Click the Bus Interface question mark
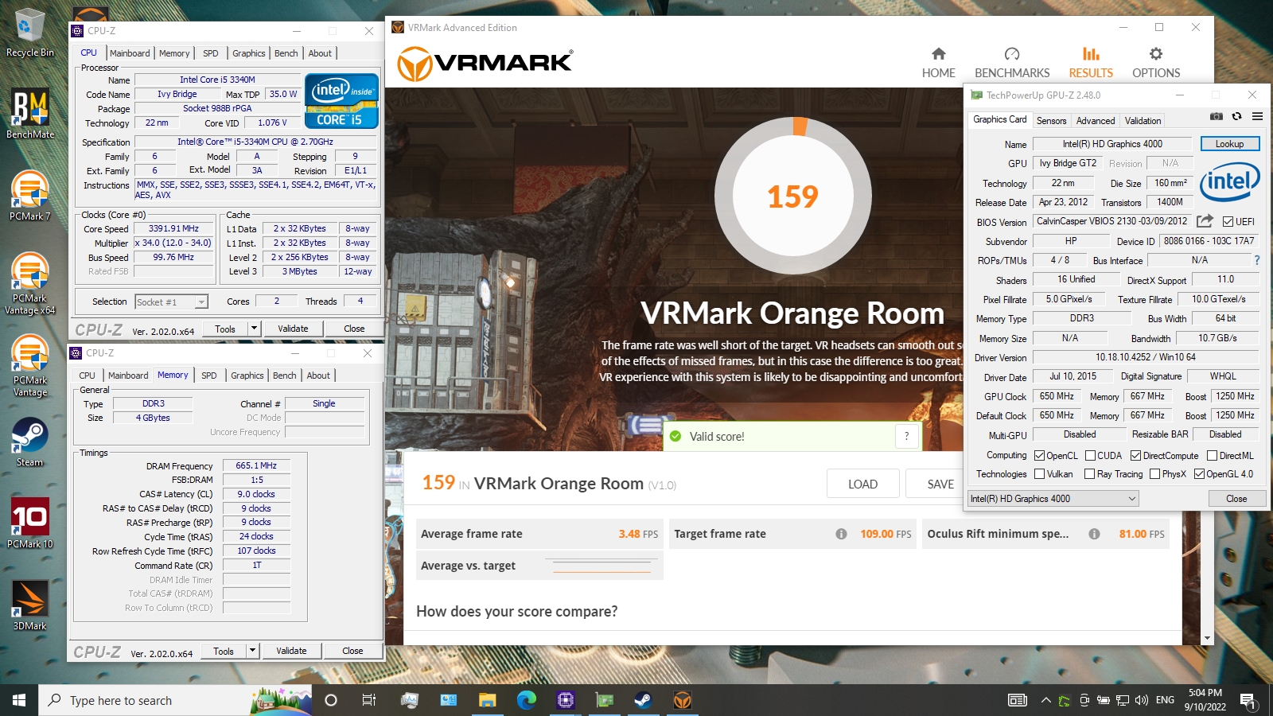Screen dimensions: 1273x716 1257,260
